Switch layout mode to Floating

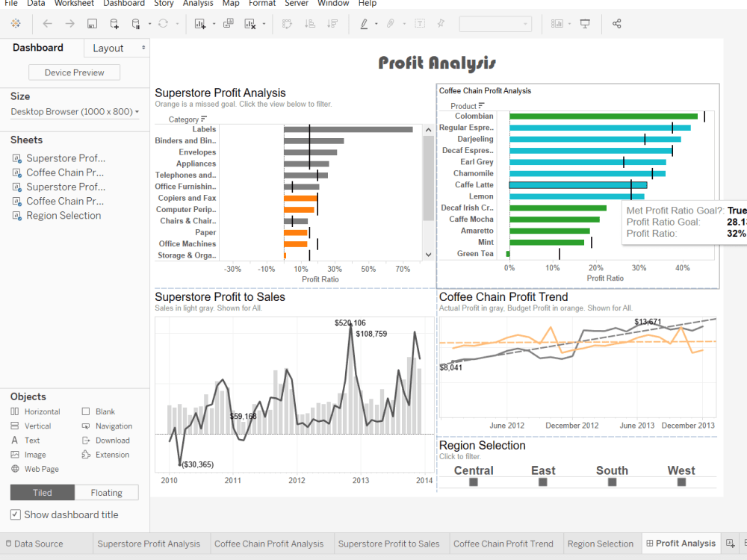[107, 492]
